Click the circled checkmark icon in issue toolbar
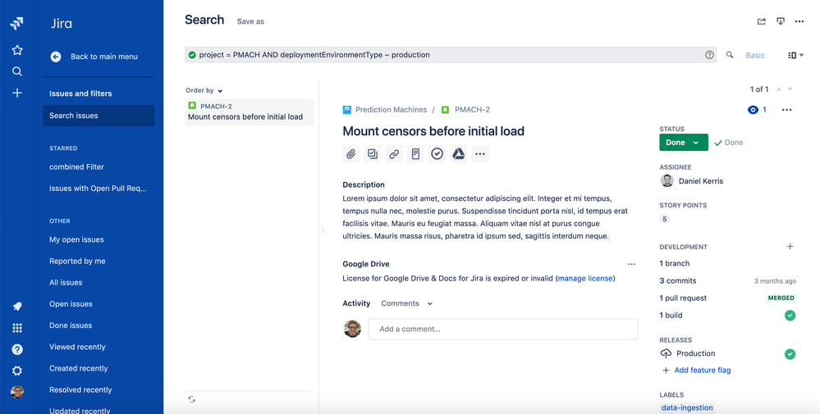This screenshot has height=414, width=820. (437, 153)
